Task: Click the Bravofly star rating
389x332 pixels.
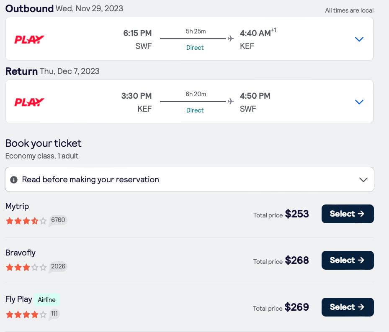Action: [26, 267]
